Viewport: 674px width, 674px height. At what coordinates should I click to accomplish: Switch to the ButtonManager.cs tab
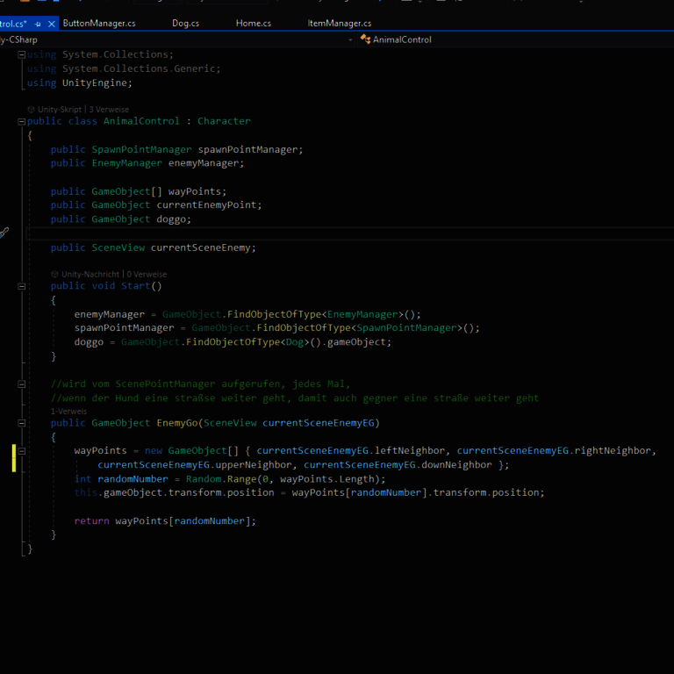pyautogui.click(x=99, y=23)
